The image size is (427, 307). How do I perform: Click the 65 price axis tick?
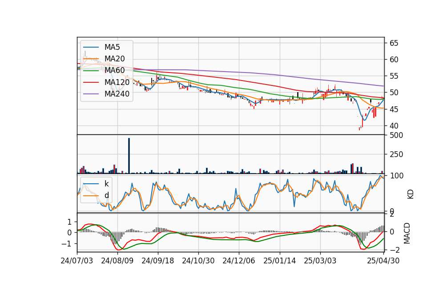(394, 43)
